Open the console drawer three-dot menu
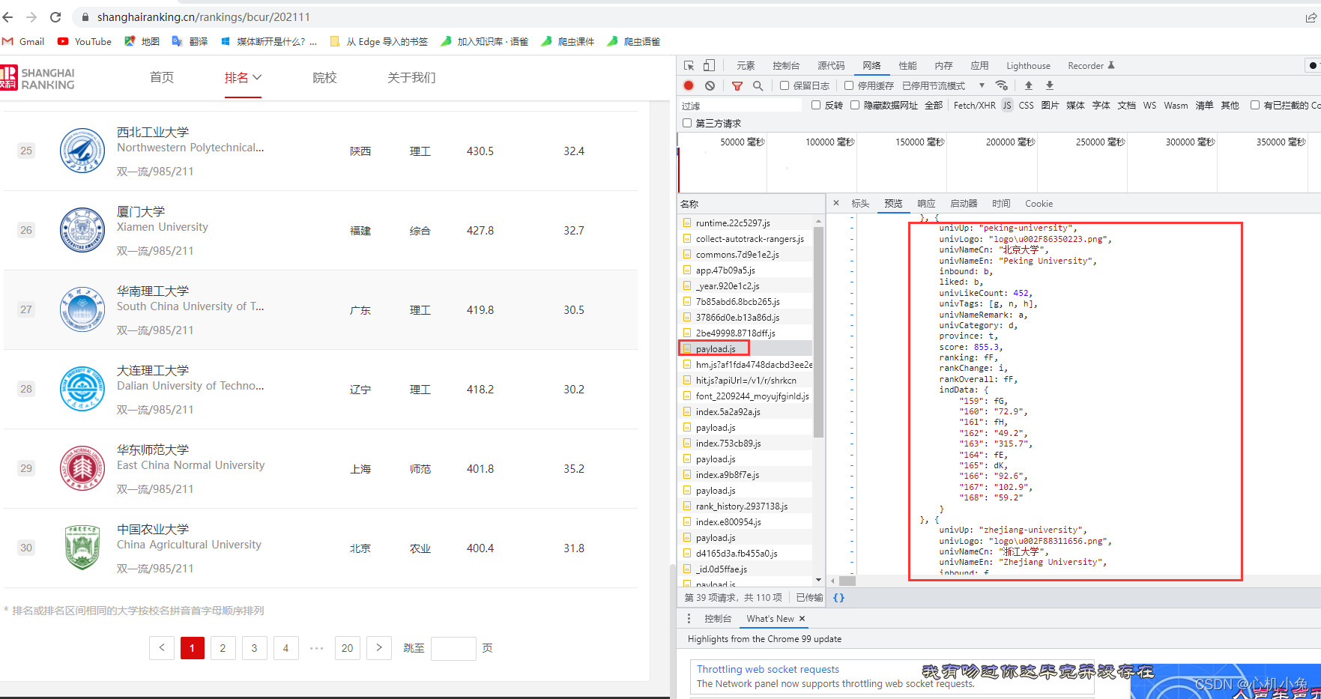The image size is (1321, 699). (x=689, y=618)
